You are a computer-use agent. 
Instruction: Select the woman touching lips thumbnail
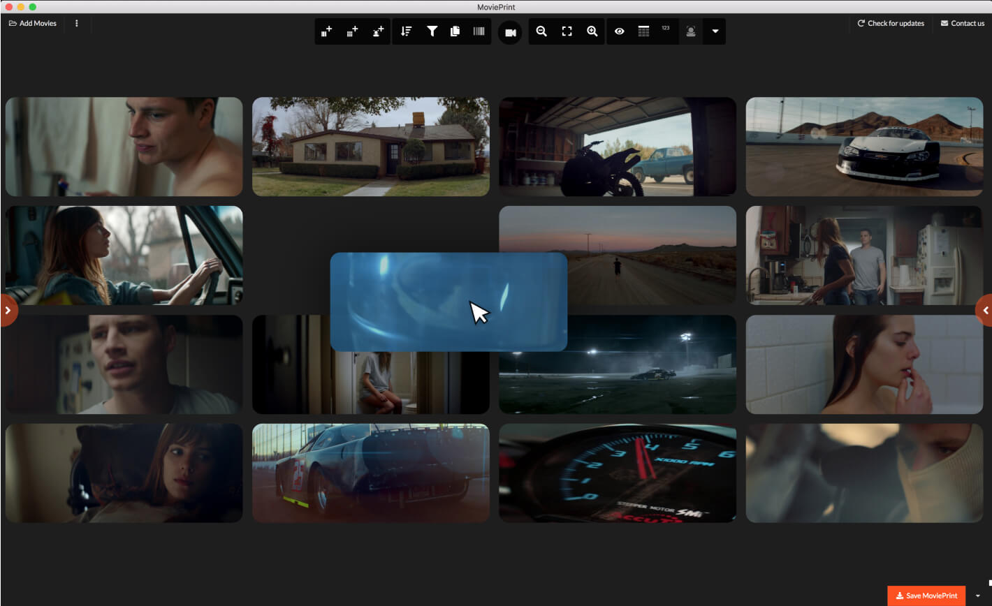864,364
